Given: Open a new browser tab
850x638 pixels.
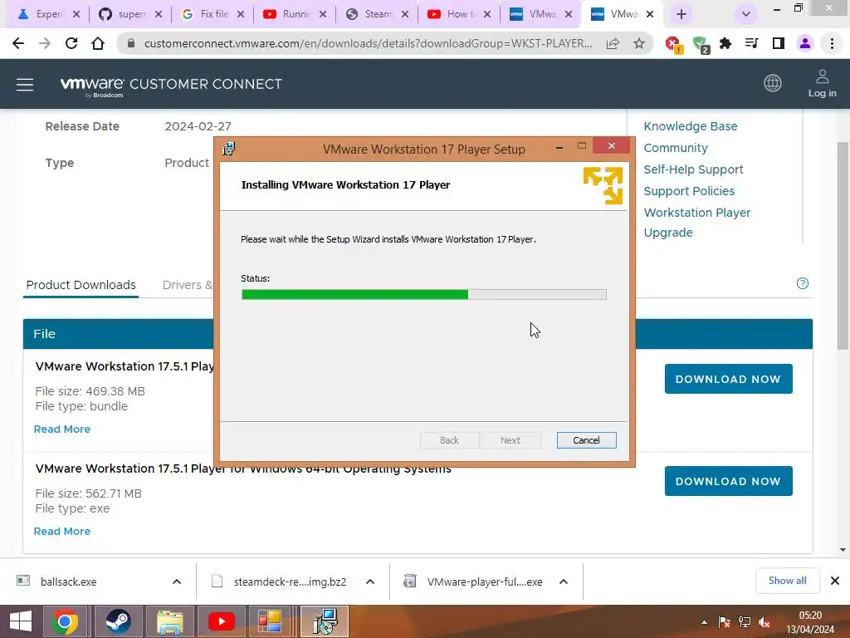Looking at the screenshot, I should pyautogui.click(x=681, y=14).
